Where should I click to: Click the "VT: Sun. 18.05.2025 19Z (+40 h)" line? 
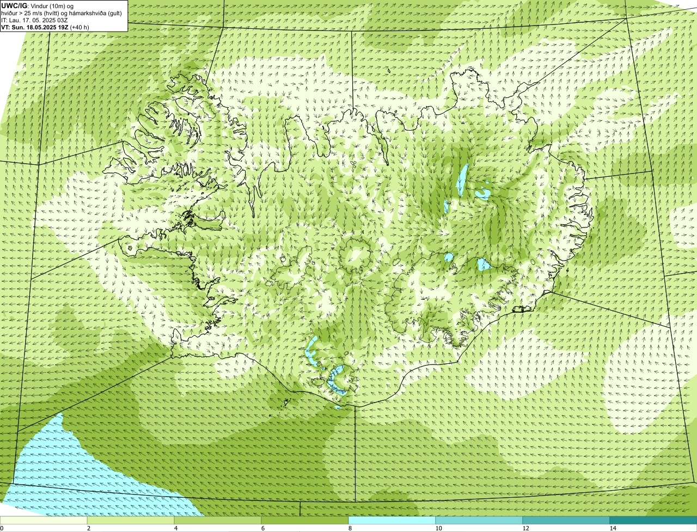pos(45,27)
